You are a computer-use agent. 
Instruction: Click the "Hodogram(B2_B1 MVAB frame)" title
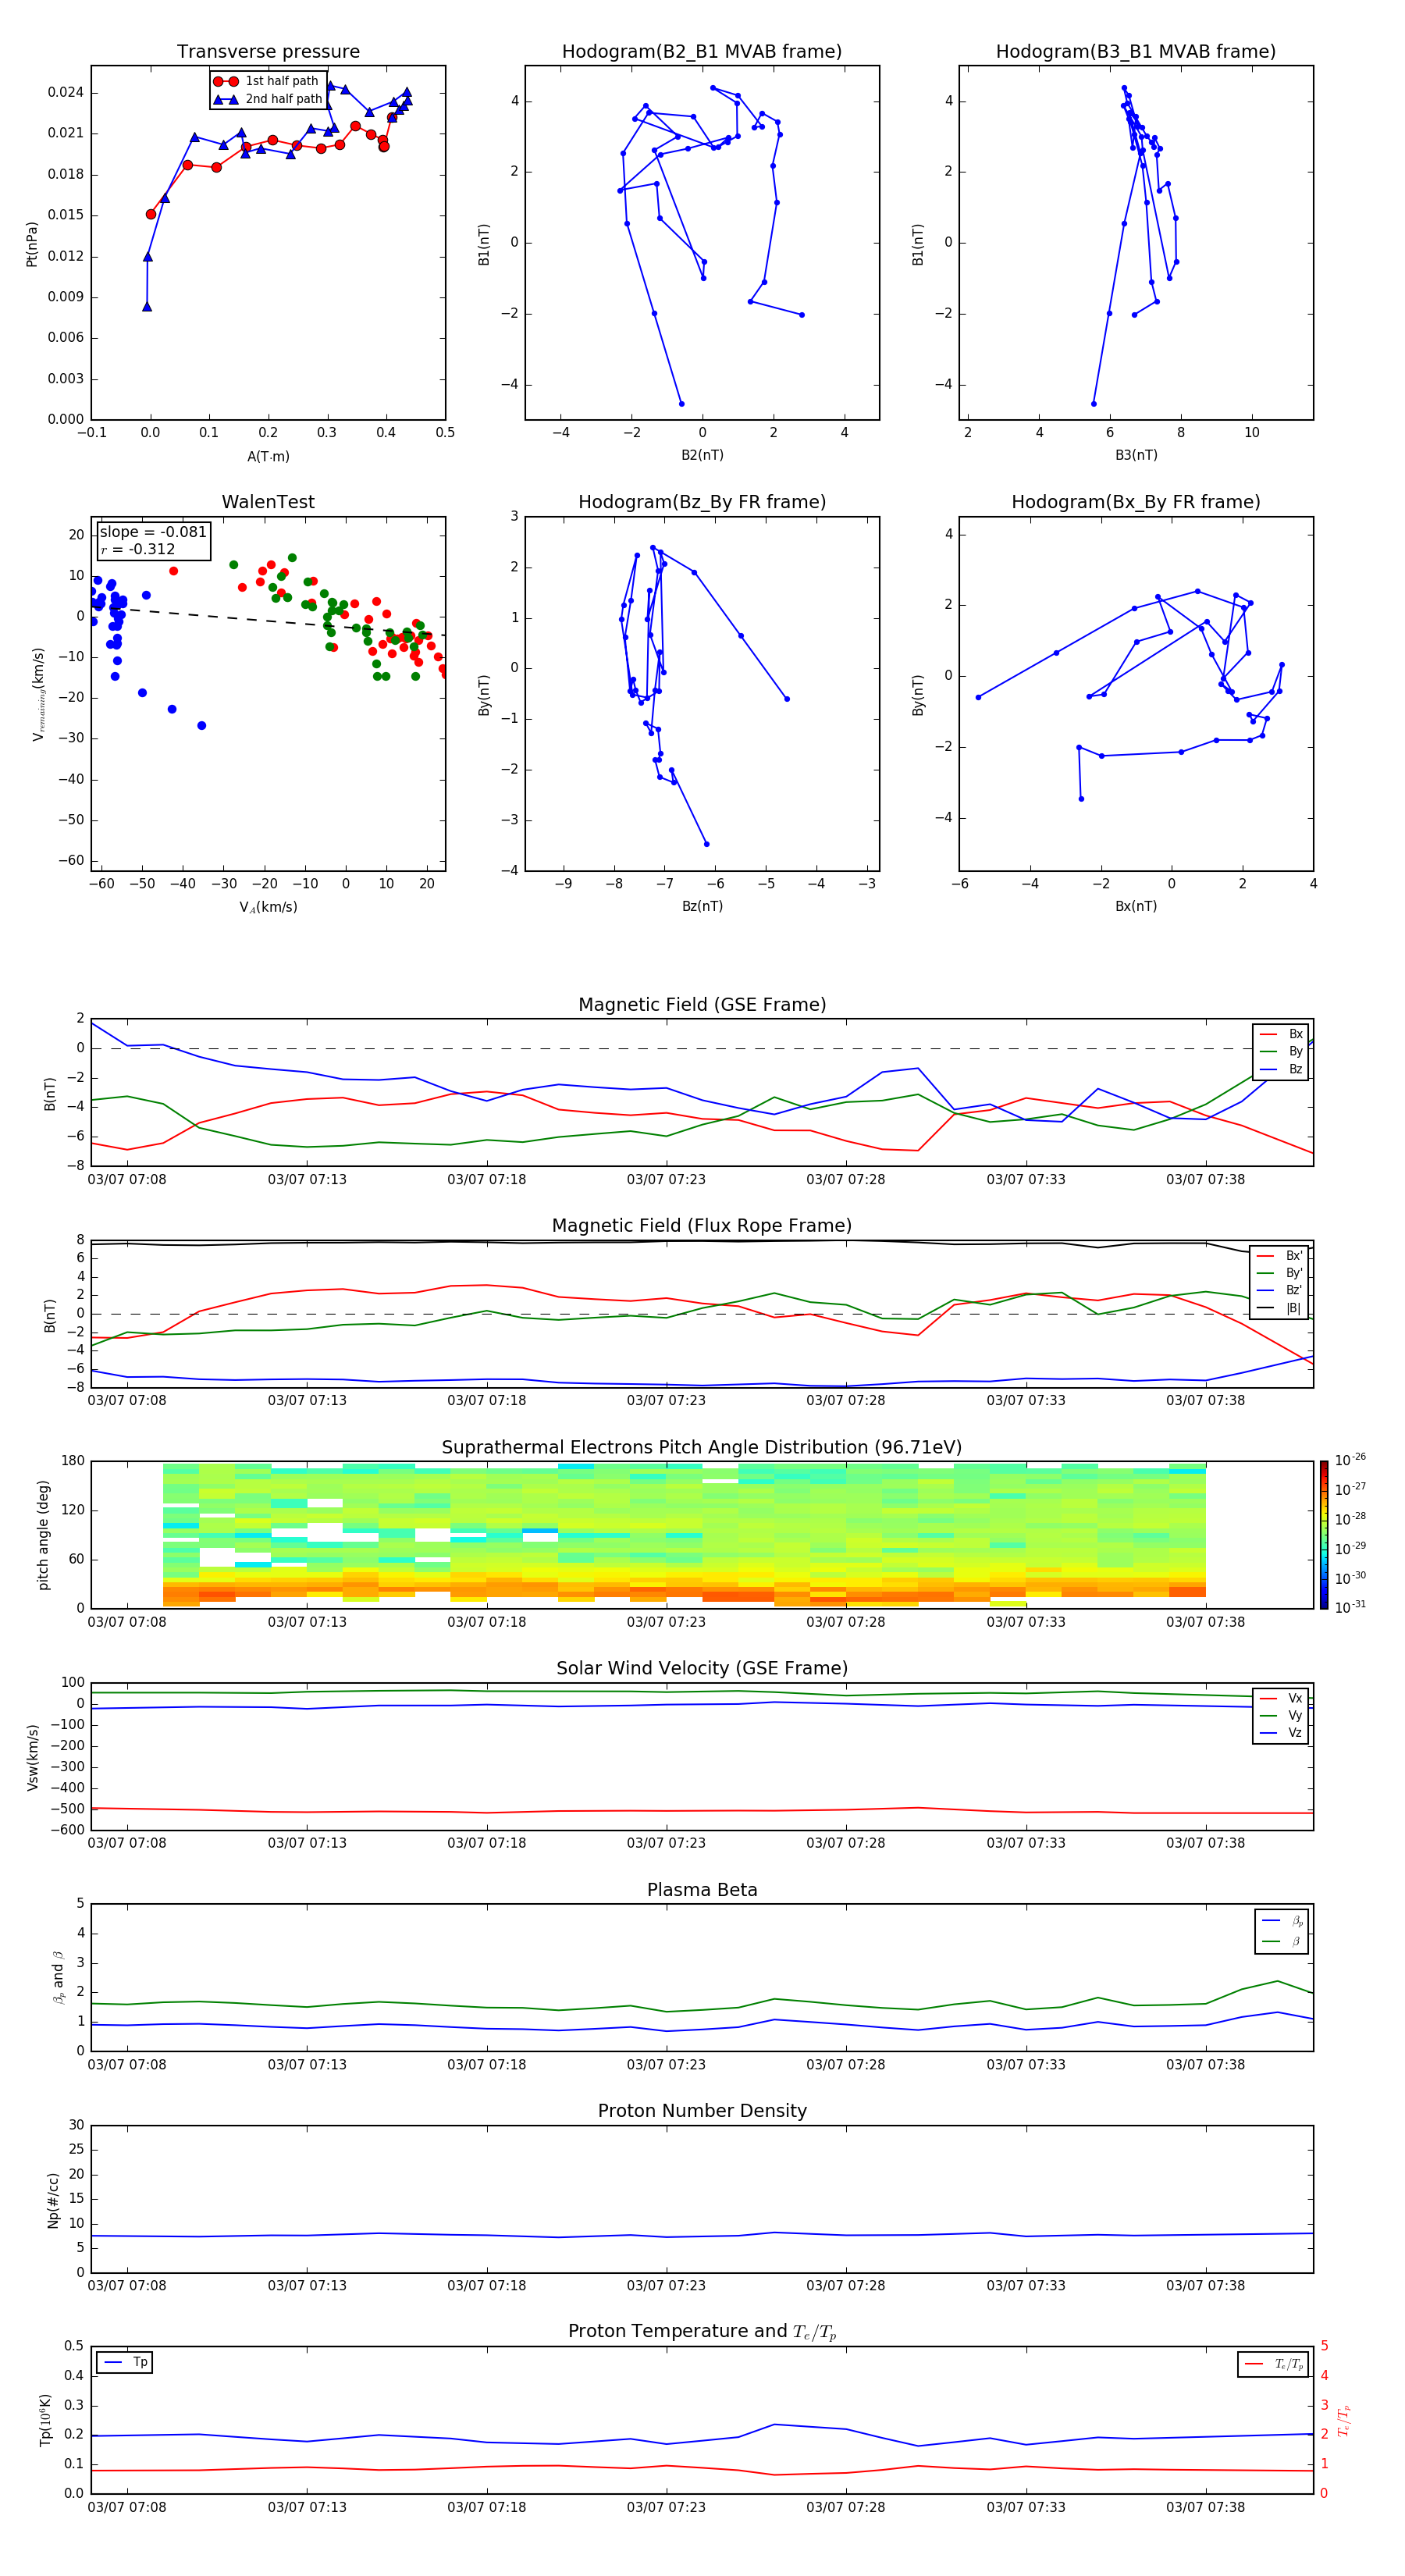click(702, 52)
